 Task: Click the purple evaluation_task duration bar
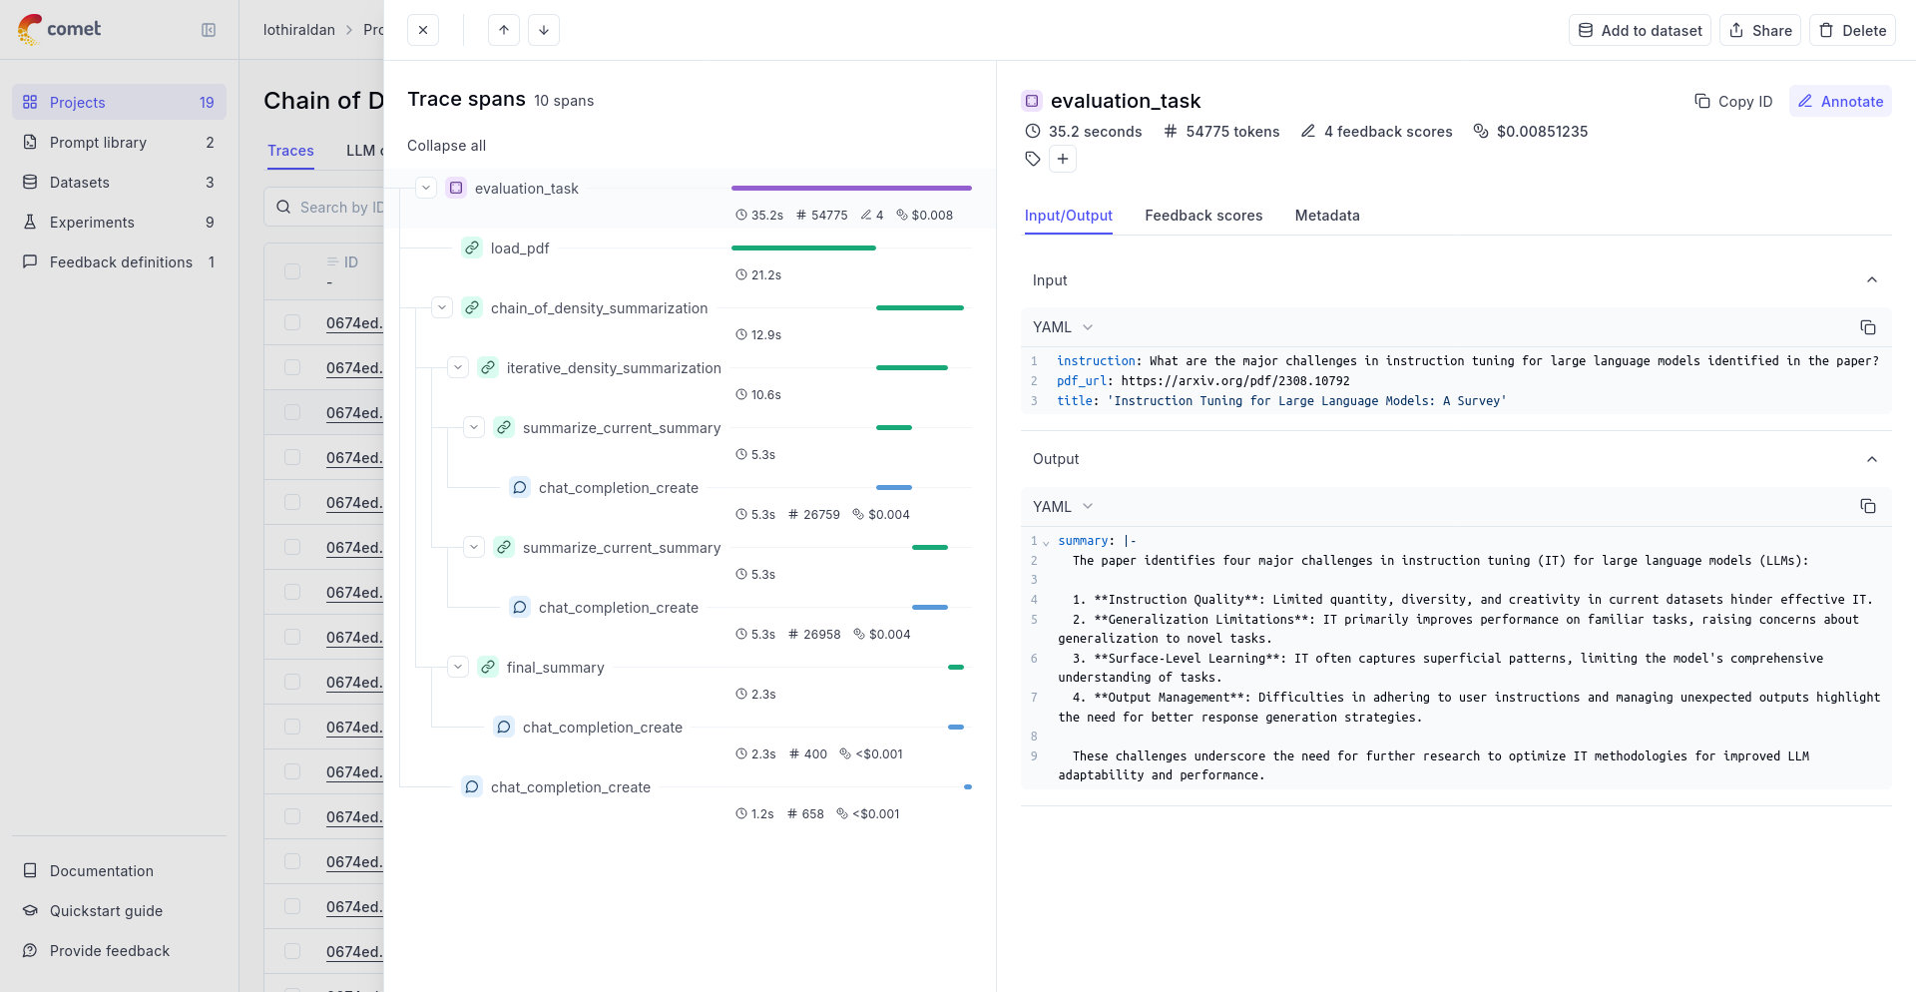(850, 188)
